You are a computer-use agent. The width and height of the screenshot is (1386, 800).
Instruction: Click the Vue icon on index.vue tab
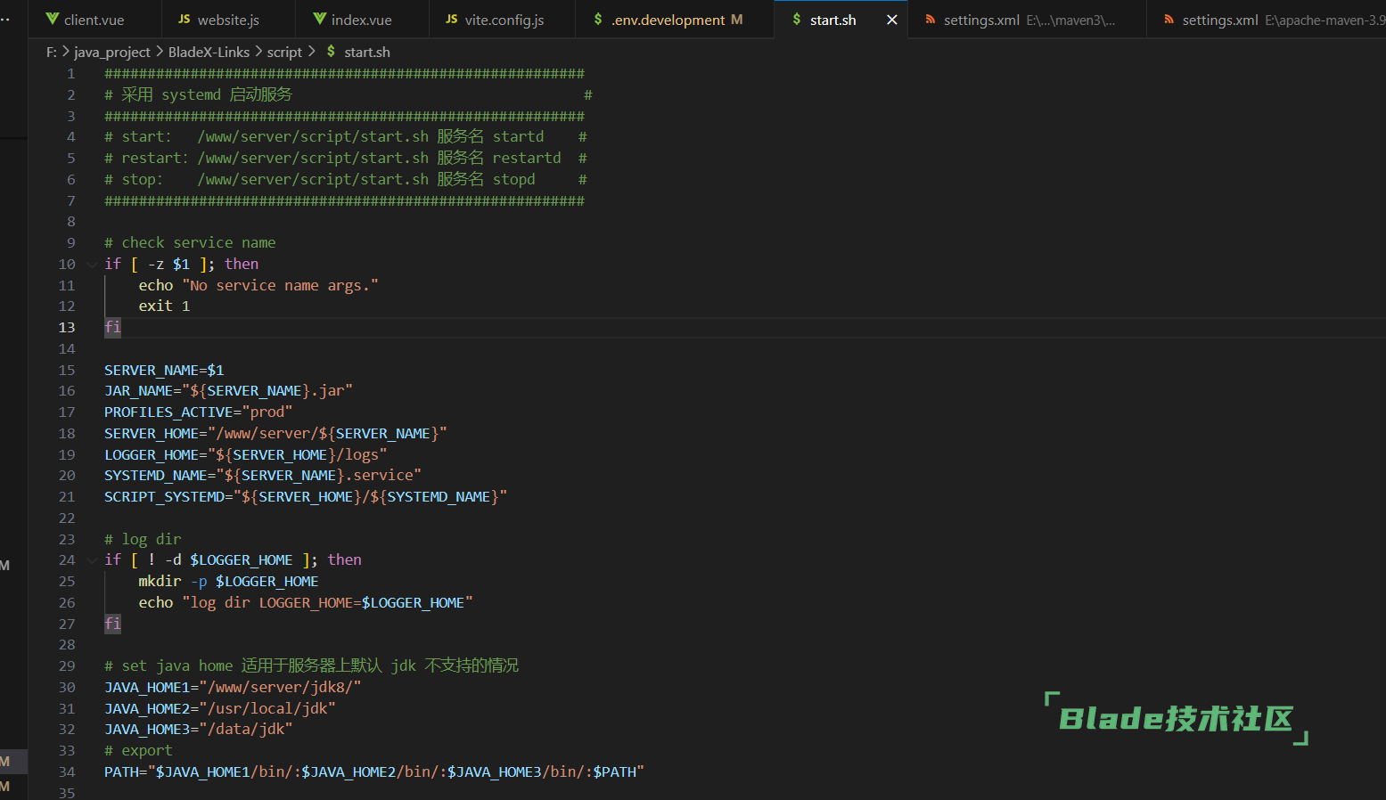pos(319,19)
